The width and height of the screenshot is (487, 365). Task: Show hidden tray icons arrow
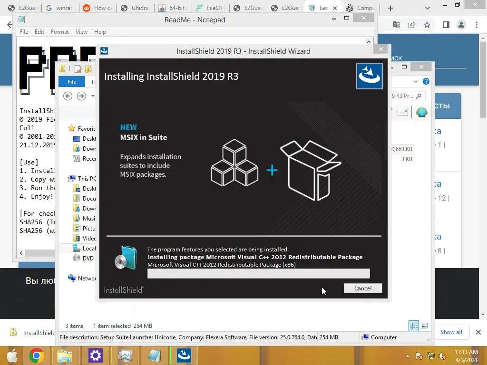pyautogui.click(x=408, y=356)
